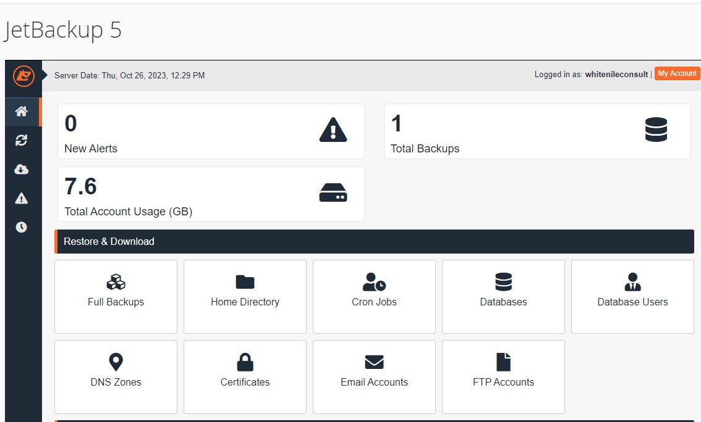
Task: Select the Home icon in the sidebar
Action: click(x=23, y=112)
